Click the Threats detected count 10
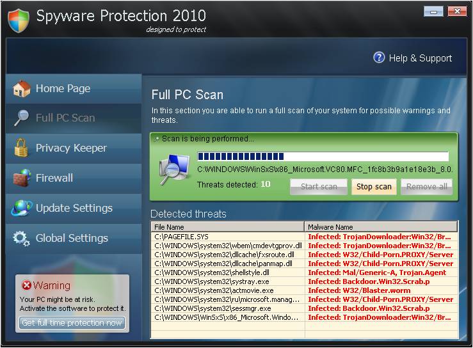 pyautogui.click(x=266, y=184)
